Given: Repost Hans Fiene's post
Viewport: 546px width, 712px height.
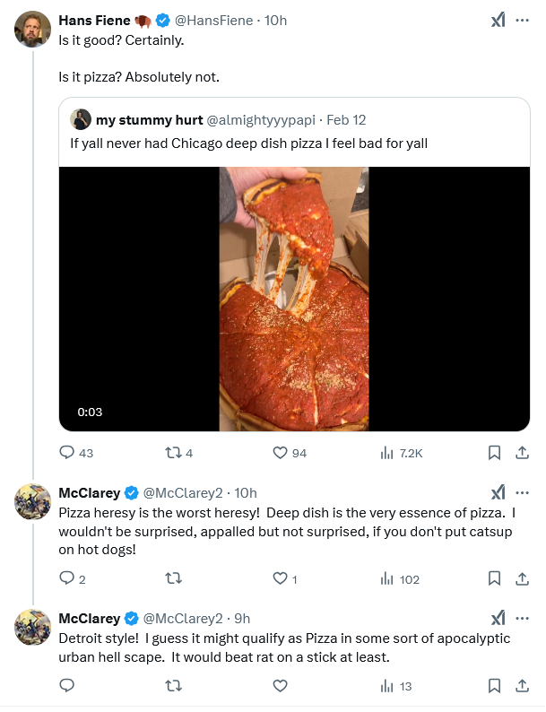Looking at the screenshot, I should (175, 453).
